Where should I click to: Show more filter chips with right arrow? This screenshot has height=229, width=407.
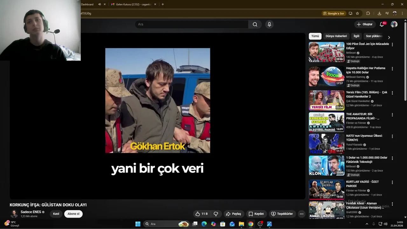coord(389,37)
